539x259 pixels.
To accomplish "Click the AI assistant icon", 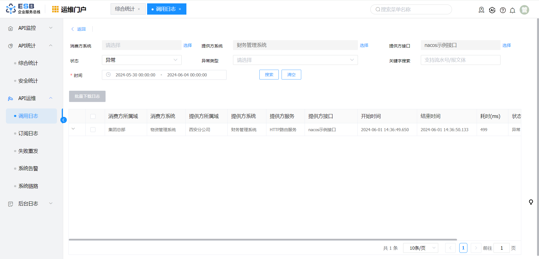I will pos(492,10).
